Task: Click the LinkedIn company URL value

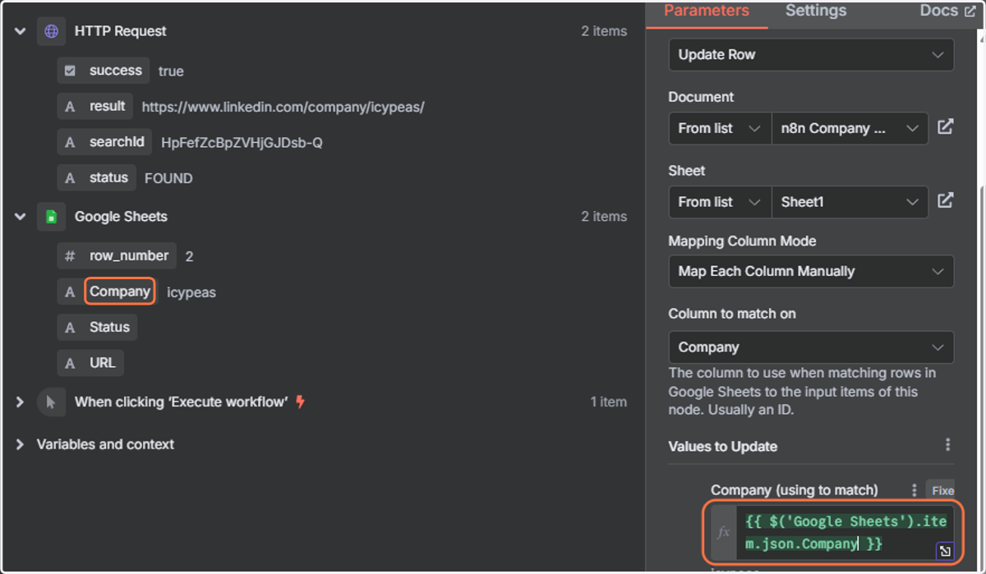Action: click(x=283, y=107)
